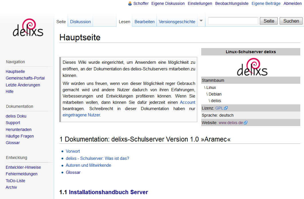304x199 pixels.
Task: Click the external link icon beside www.delixs.de
Action: 246,122
